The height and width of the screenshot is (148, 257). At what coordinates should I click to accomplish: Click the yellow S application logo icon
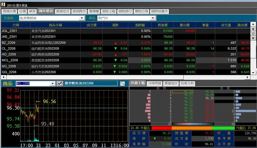[x=3, y=4]
